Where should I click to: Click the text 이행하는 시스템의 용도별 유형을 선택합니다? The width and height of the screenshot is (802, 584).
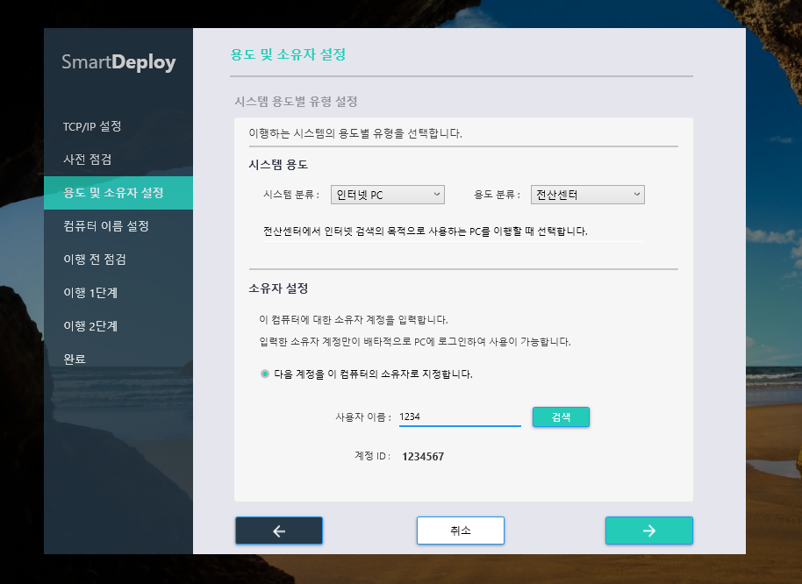point(355,133)
